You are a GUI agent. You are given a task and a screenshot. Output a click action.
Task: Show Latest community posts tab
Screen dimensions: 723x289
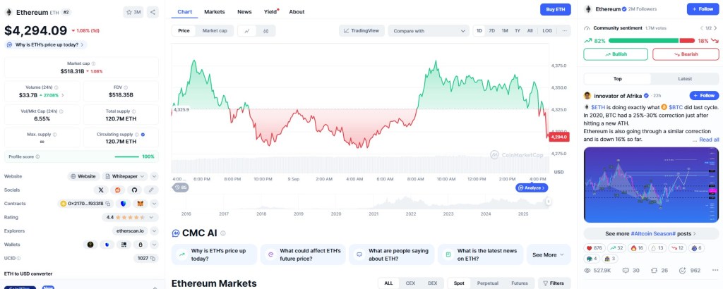click(x=685, y=79)
